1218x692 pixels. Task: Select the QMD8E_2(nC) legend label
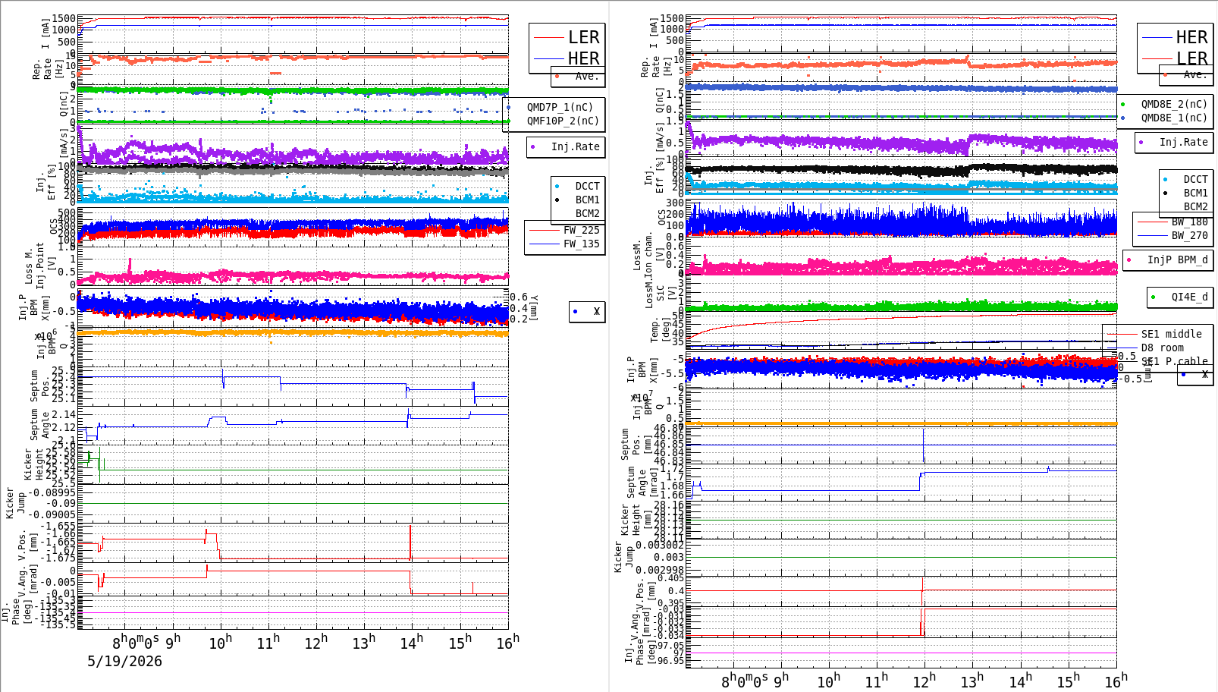[1174, 104]
